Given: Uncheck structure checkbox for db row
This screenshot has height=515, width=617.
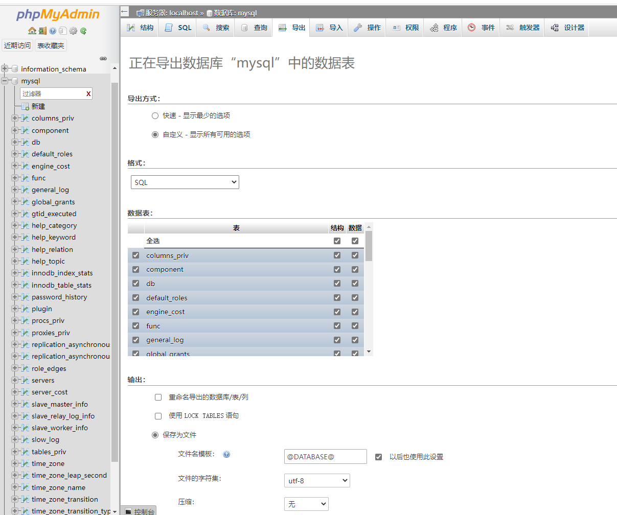Looking at the screenshot, I should pyautogui.click(x=337, y=283).
